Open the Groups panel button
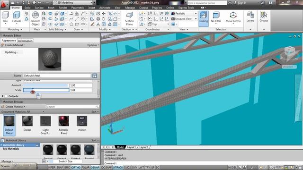303x170 pixels. [264, 17]
